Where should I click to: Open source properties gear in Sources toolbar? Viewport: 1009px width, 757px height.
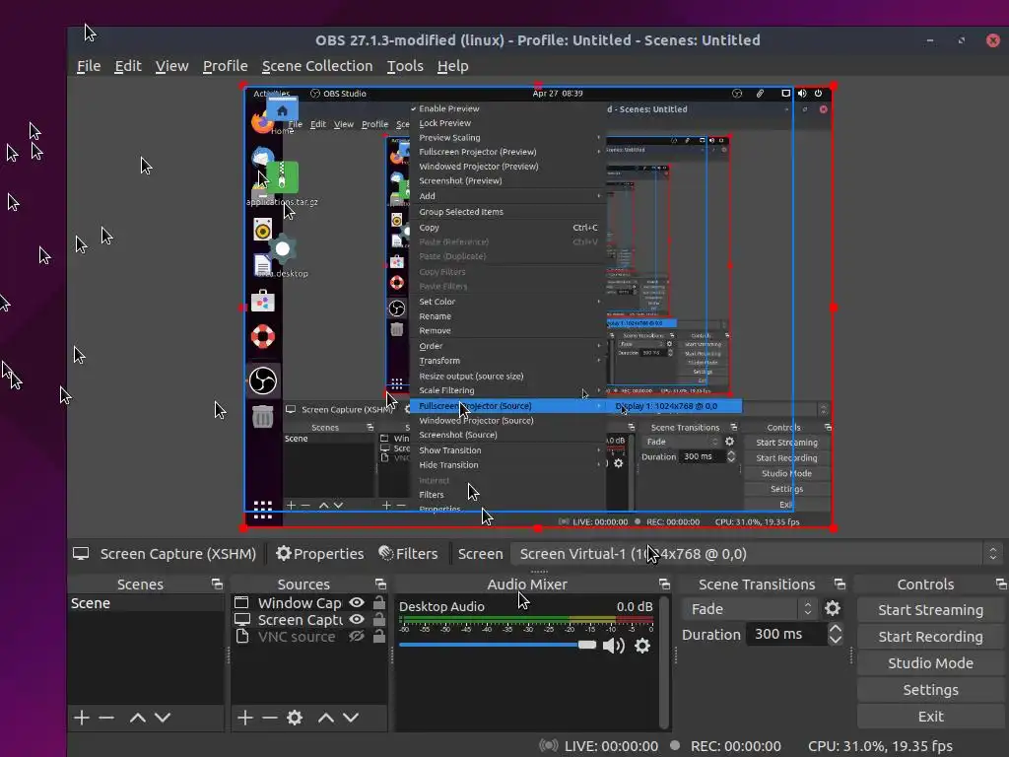point(295,718)
